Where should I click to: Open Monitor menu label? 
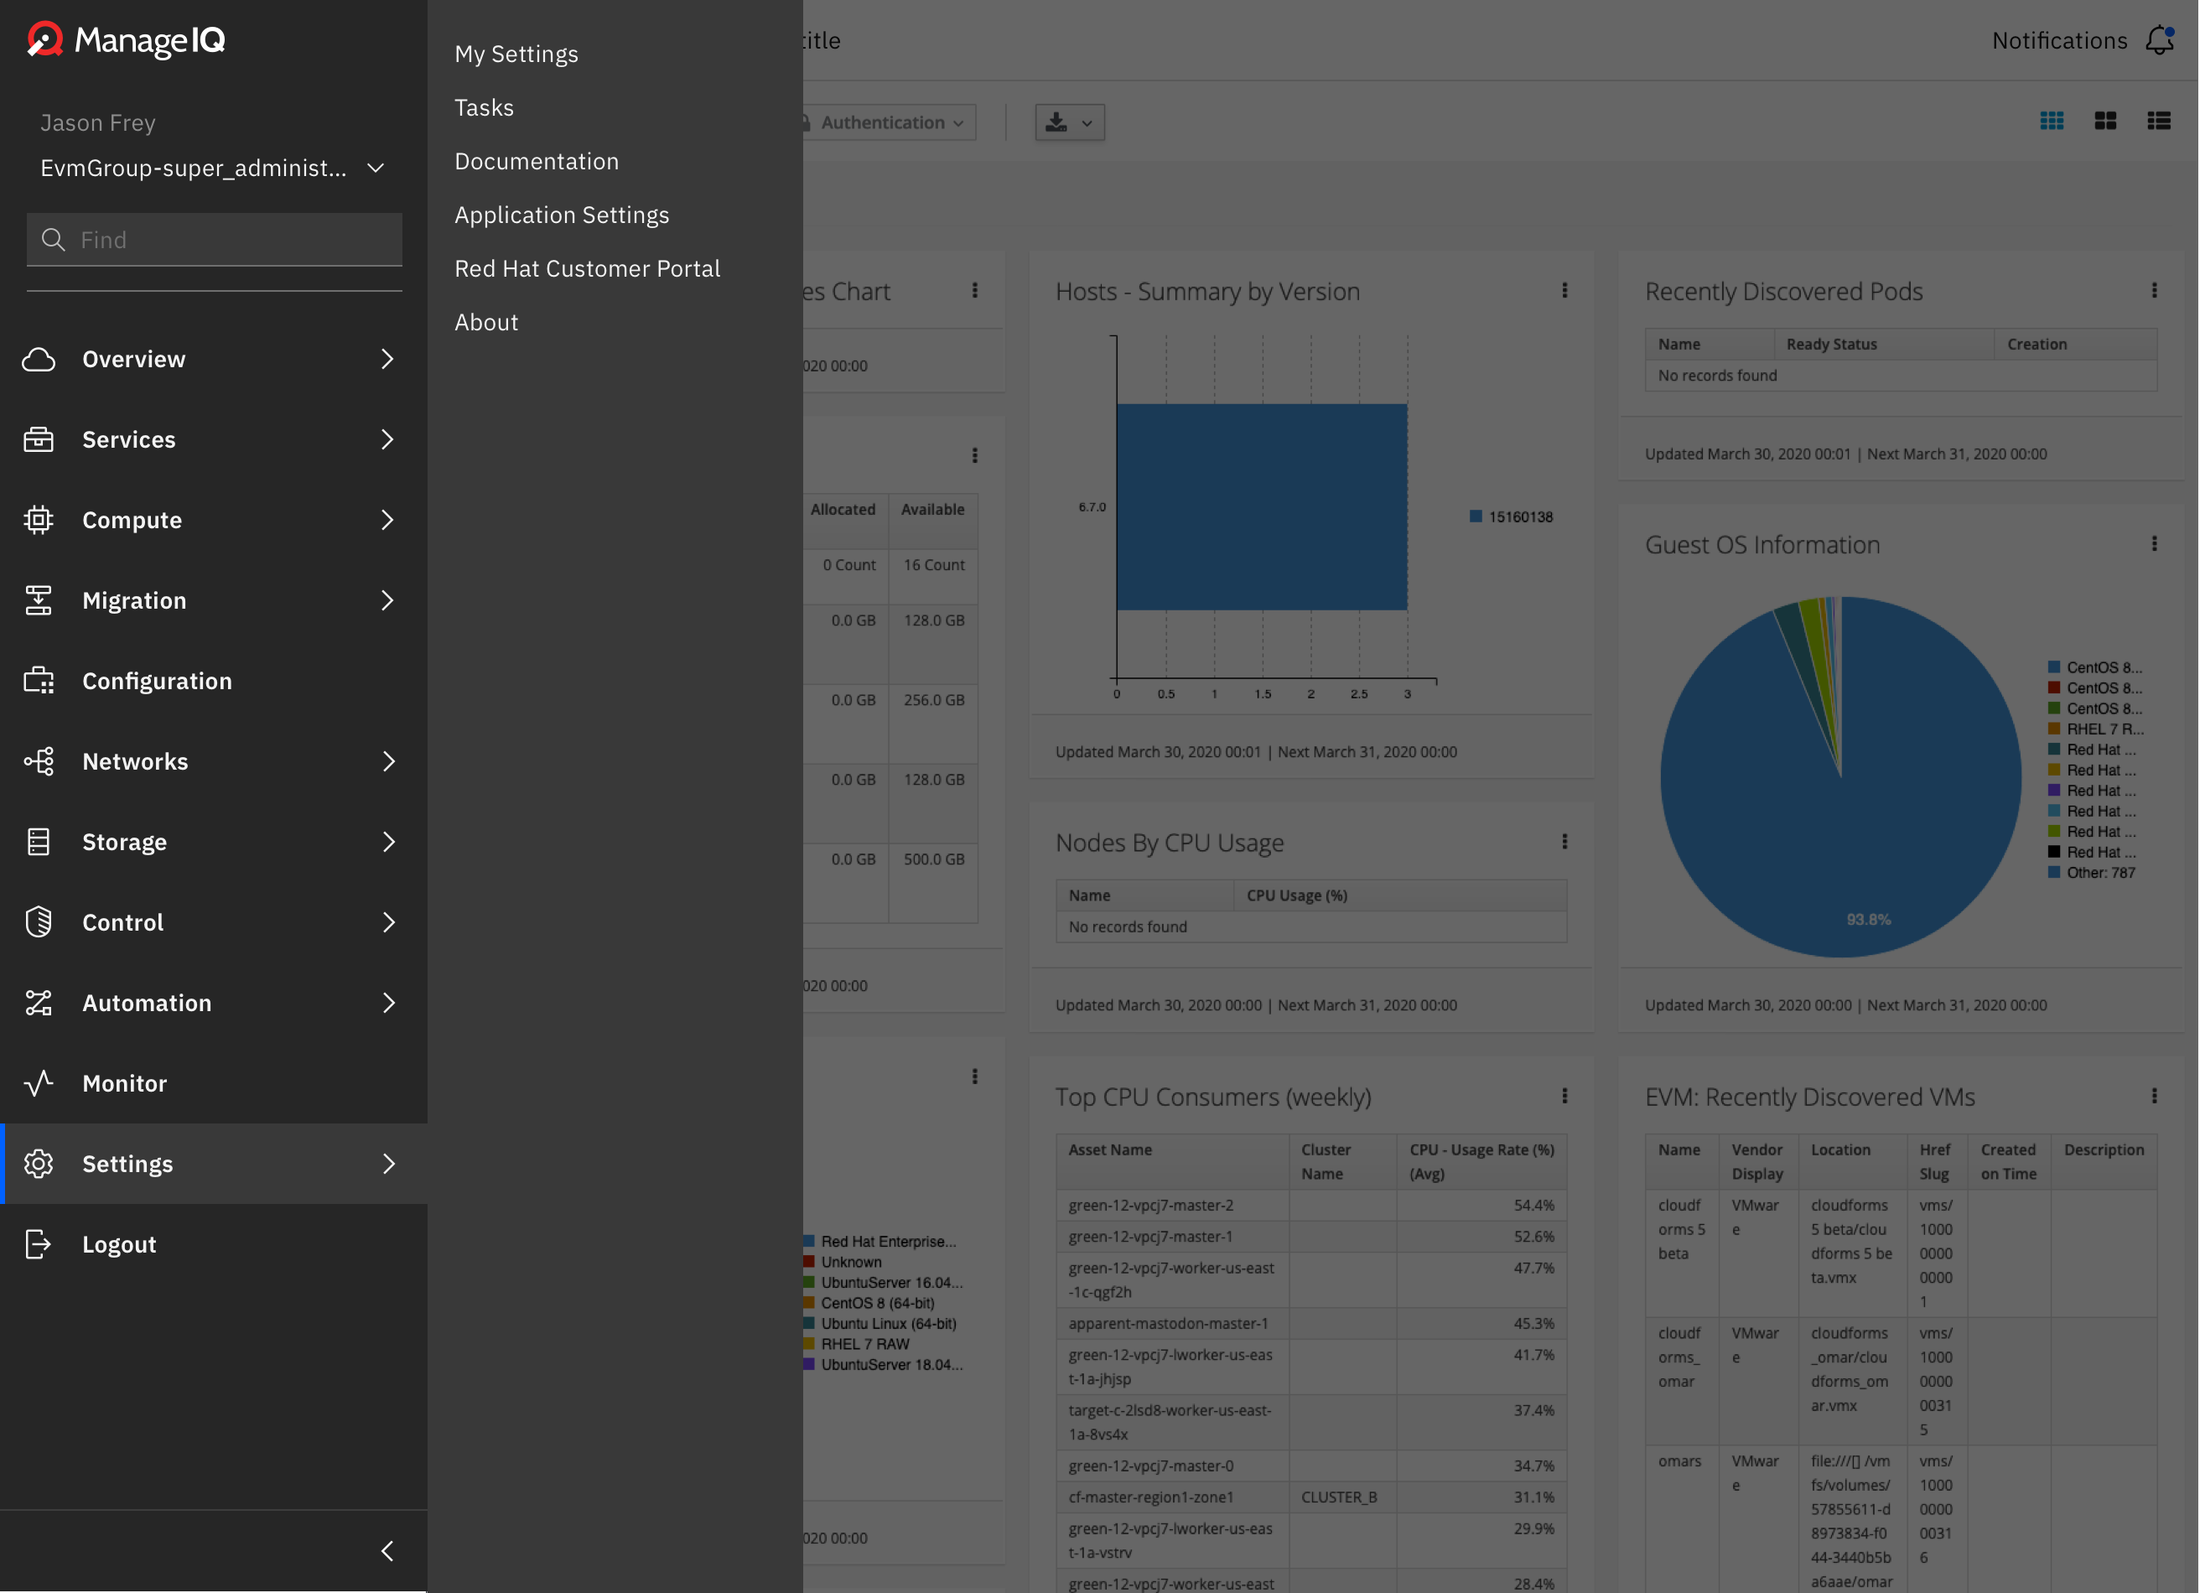pyautogui.click(x=124, y=1084)
